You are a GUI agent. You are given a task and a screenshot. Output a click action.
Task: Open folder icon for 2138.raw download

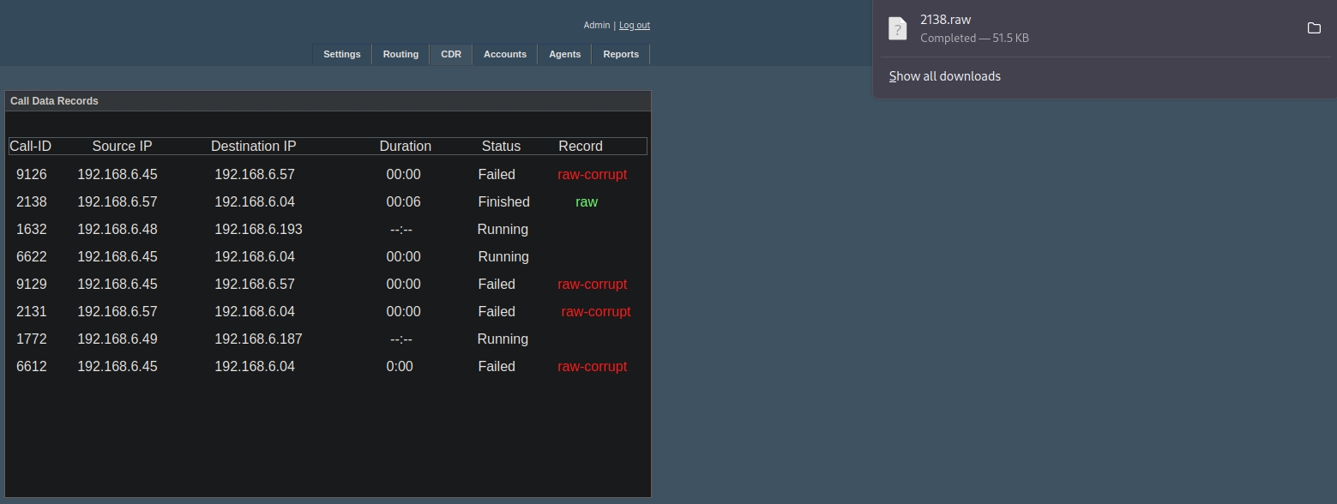pyautogui.click(x=1313, y=28)
